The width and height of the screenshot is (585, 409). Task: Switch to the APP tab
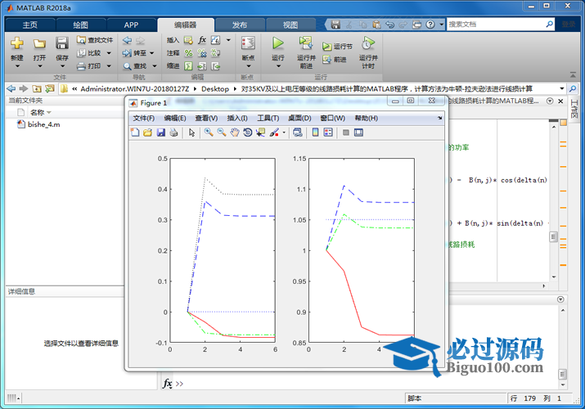tap(132, 25)
